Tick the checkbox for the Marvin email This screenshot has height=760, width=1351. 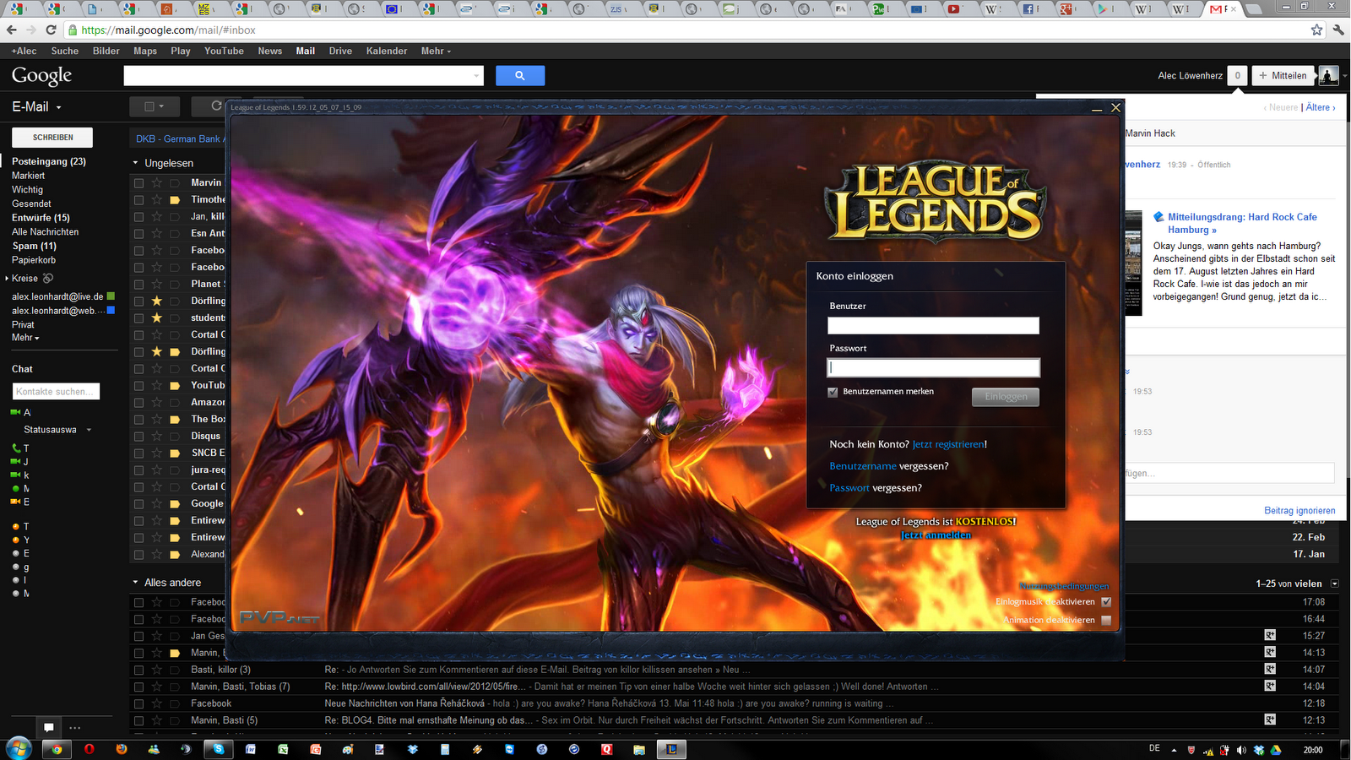pyautogui.click(x=138, y=182)
